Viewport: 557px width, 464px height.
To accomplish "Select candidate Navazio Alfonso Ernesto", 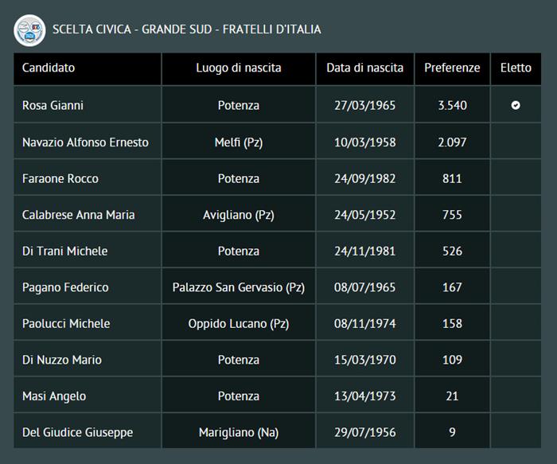I will click(x=85, y=142).
